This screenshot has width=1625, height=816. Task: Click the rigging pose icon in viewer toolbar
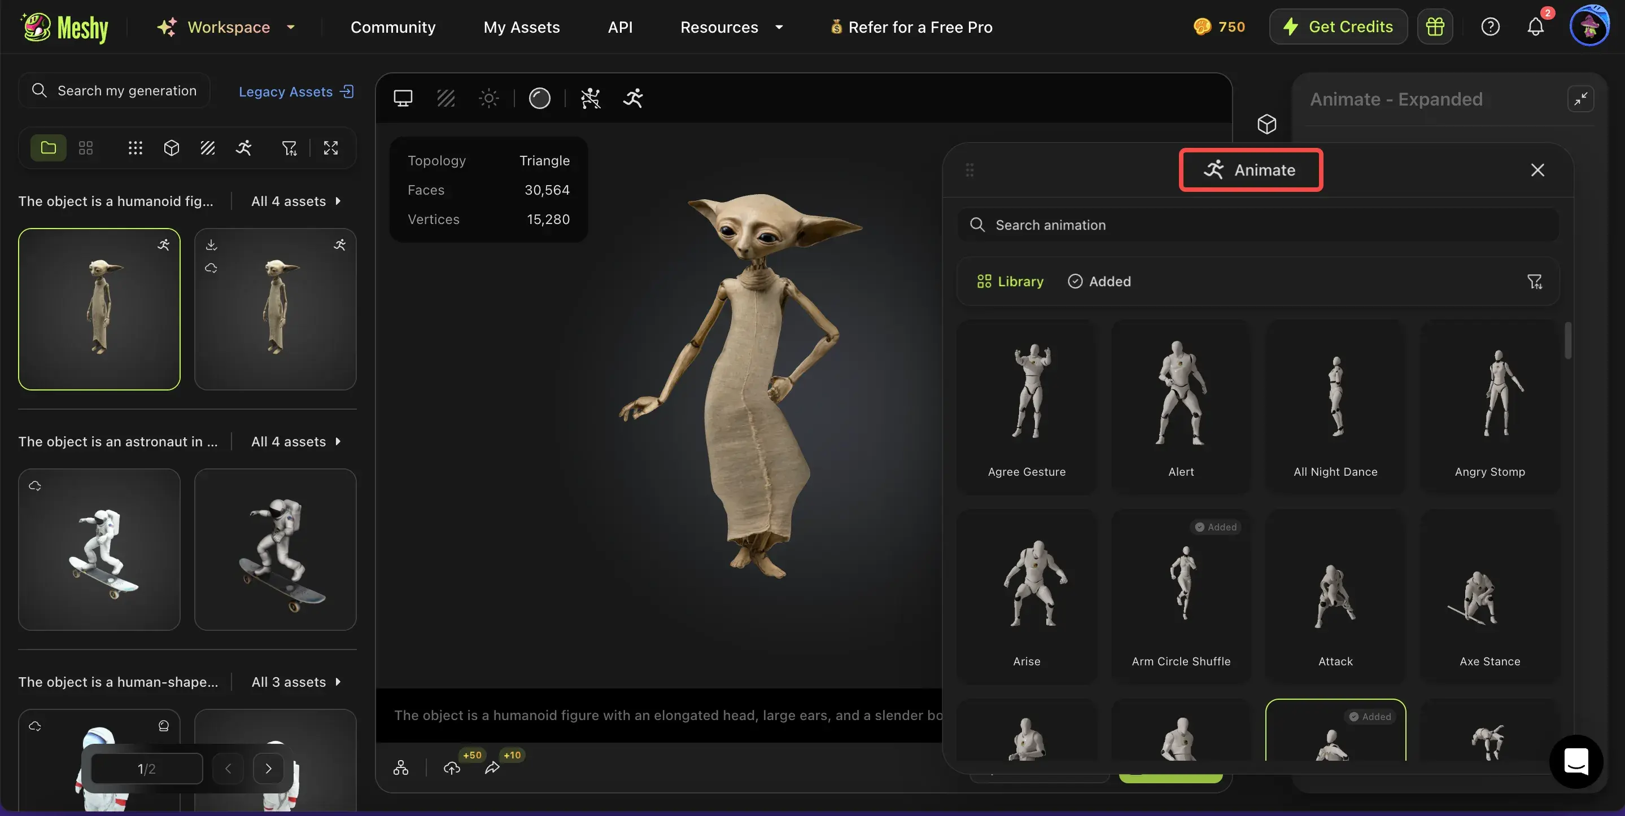click(x=591, y=98)
